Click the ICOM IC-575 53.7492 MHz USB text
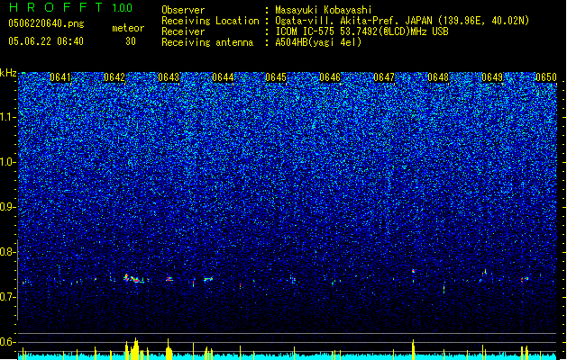The image size is (567, 360). [362, 31]
